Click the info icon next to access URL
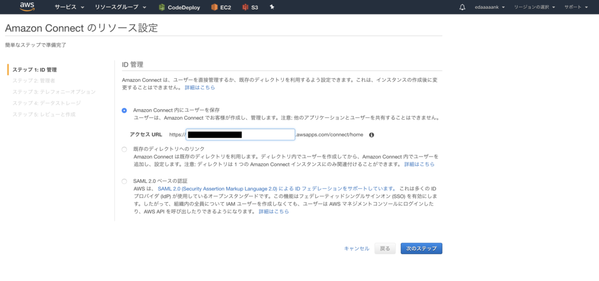 click(371, 134)
